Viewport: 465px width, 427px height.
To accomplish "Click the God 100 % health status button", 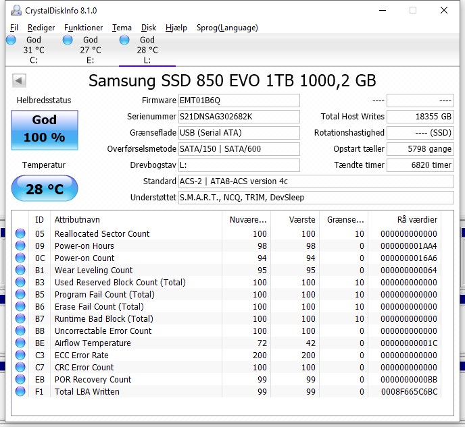I will coord(45,130).
